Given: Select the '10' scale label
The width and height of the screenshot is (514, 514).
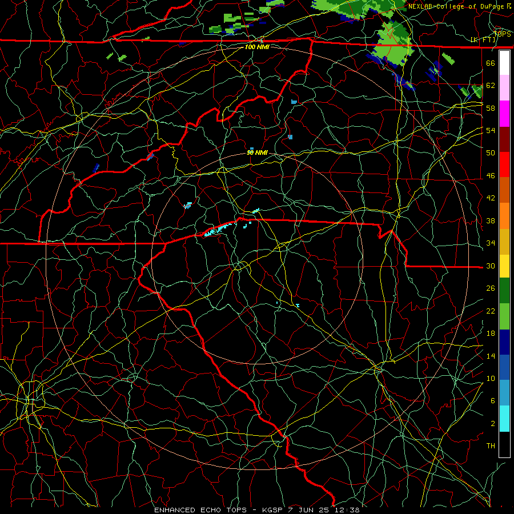Looking at the screenshot, I should 491,379.
